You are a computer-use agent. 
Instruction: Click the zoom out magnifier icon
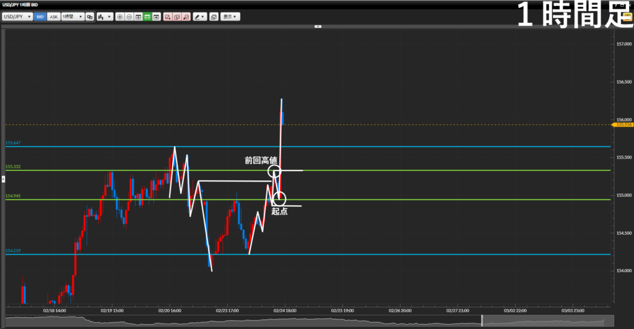coord(129,17)
